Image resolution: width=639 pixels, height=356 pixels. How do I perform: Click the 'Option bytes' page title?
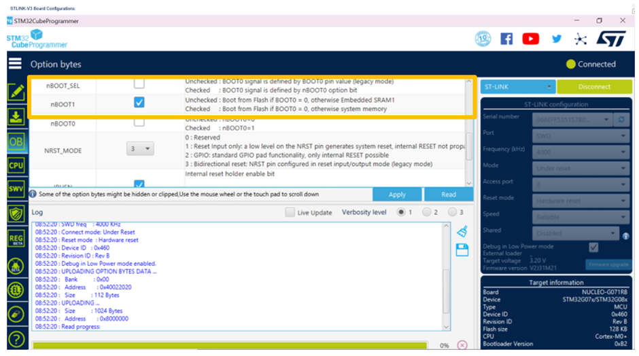pyautogui.click(x=56, y=64)
